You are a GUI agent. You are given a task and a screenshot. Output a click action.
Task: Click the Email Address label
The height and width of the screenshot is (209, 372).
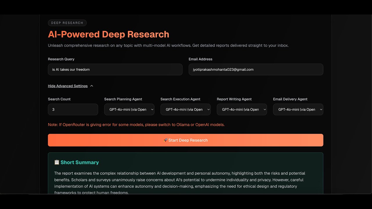click(x=201, y=59)
